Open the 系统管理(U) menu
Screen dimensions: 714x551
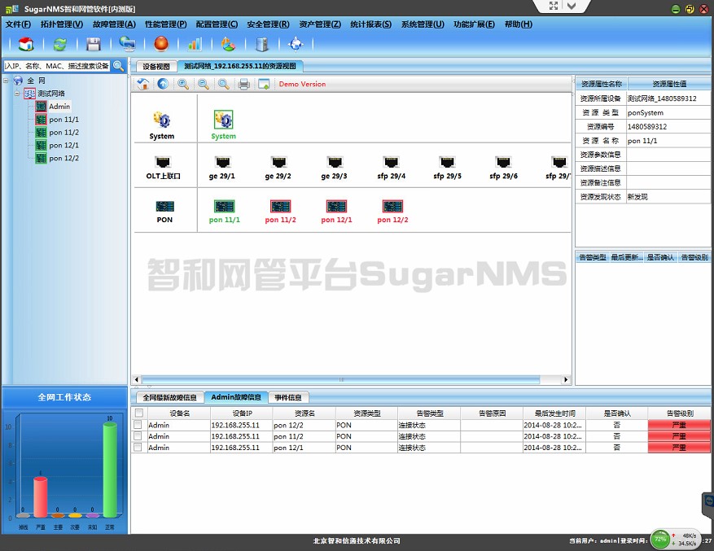click(x=423, y=24)
